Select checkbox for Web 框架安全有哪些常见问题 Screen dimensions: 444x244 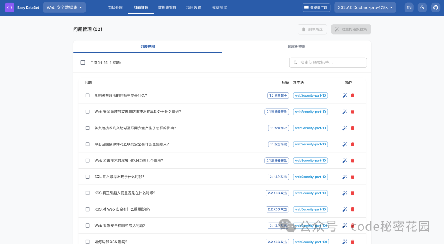tap(88, 226)
